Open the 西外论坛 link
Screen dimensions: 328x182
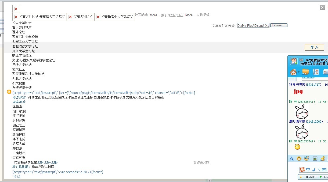[19, 32]
